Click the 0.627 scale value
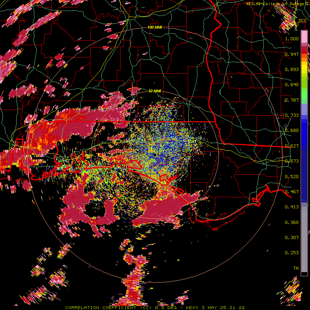This screenshot has width=310, height=310. click(x=292, y=146)
